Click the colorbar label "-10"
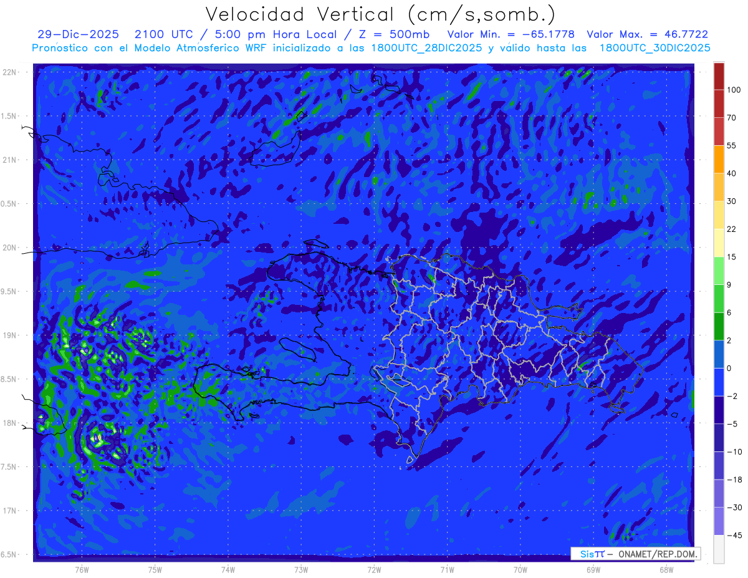748x578 pixels. (x=734, y=451)
